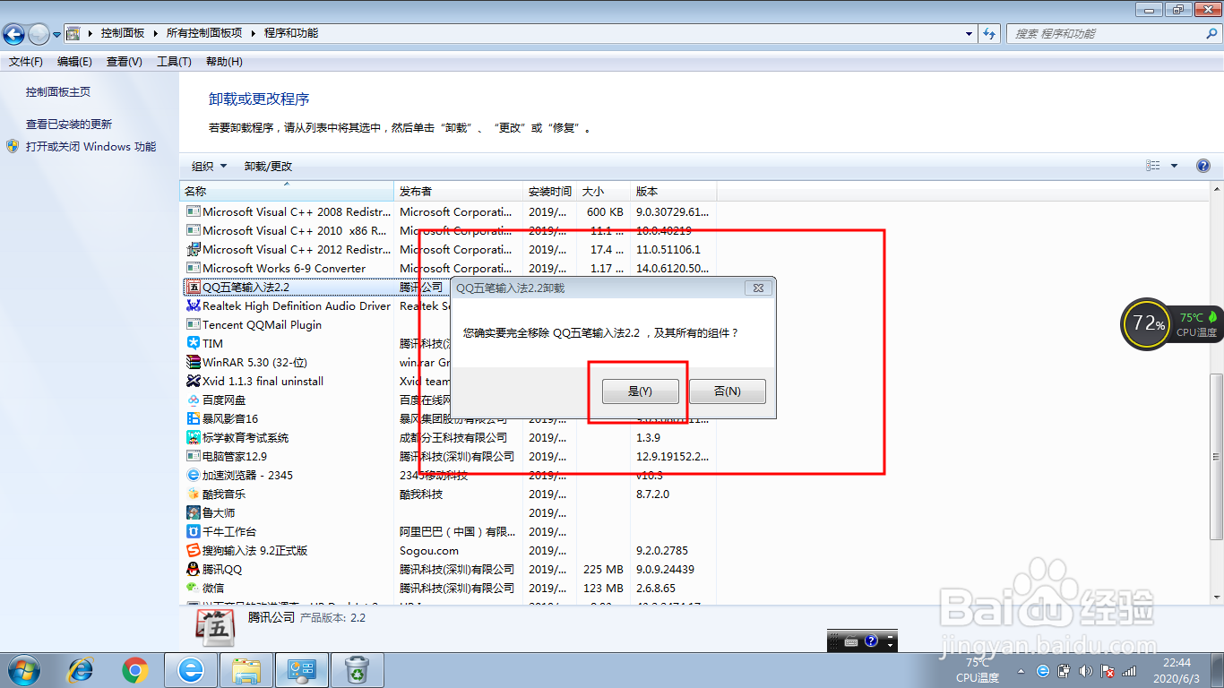Select 鲁大师 program icon
The width and height of the screenshot is (1224, 688).
[194, 513]
